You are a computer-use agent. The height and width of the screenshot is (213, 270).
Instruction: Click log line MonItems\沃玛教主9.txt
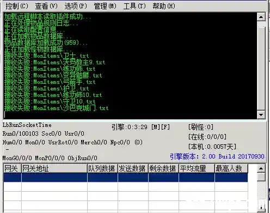click(55, 63)
